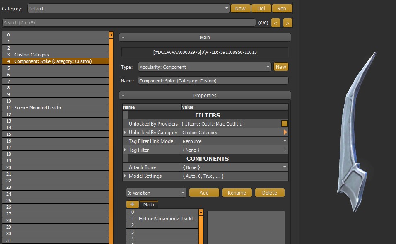
Task: Click the orange arrow on Unlocked By Category
Action: [285, 133]
